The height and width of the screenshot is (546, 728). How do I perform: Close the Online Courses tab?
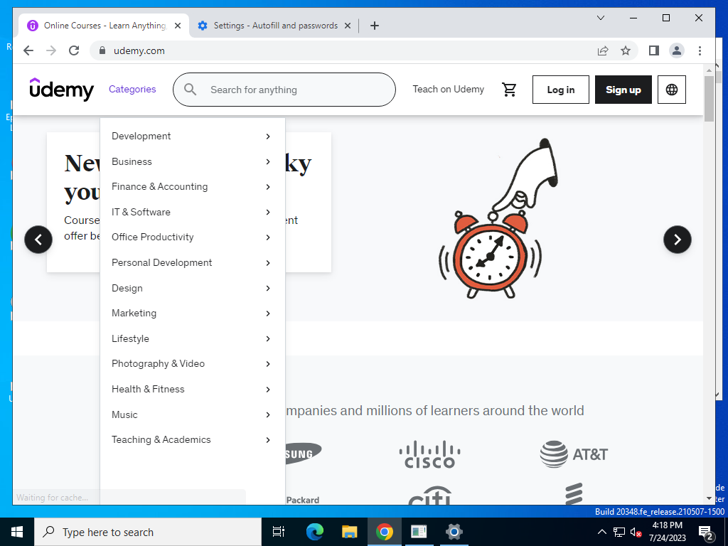coord(177,26)
